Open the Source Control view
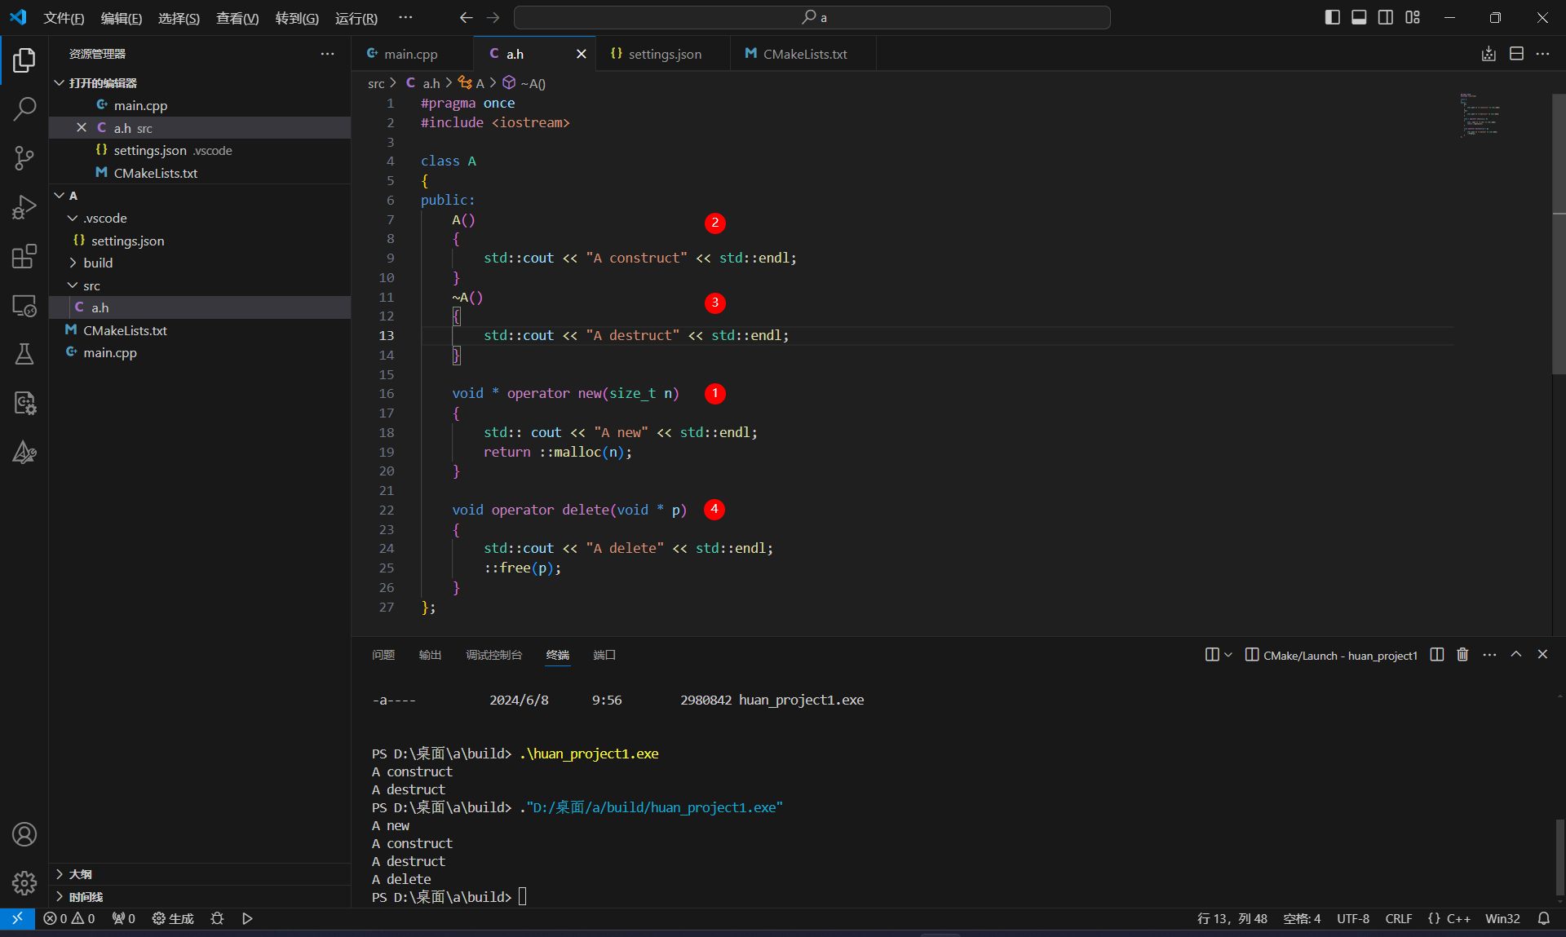This screenshot has width=1566, height=937. (x=24, y=157)
